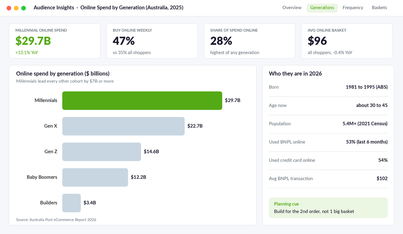Click the $14.6B bar value label
This screenshot has height=234, width=403.
[151, 152]
